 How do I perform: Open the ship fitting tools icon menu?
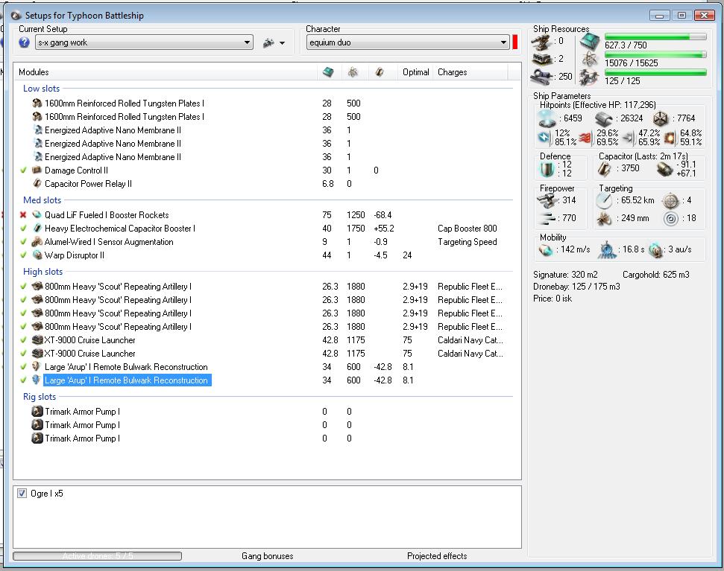click(274, 43)
